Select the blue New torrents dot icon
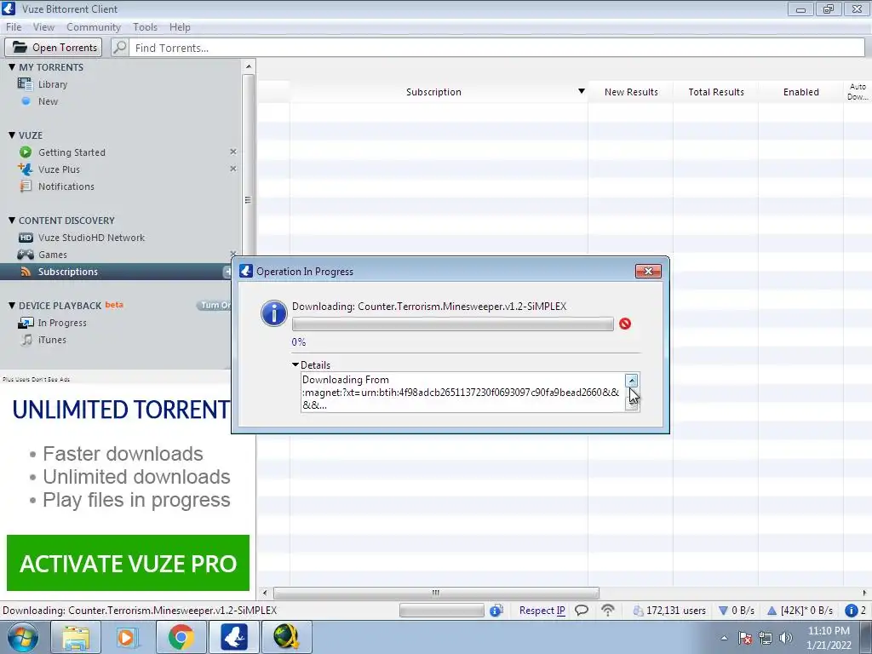The width and height of the screenshot is (872, 654). tap(26, 101)
